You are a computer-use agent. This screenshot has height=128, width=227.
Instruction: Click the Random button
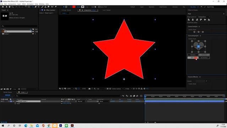193,55
